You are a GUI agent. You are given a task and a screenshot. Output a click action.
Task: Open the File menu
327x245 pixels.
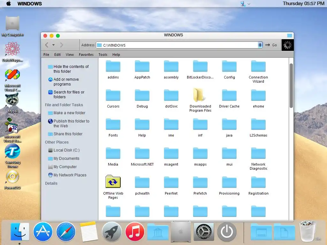(x=46, y=55)
